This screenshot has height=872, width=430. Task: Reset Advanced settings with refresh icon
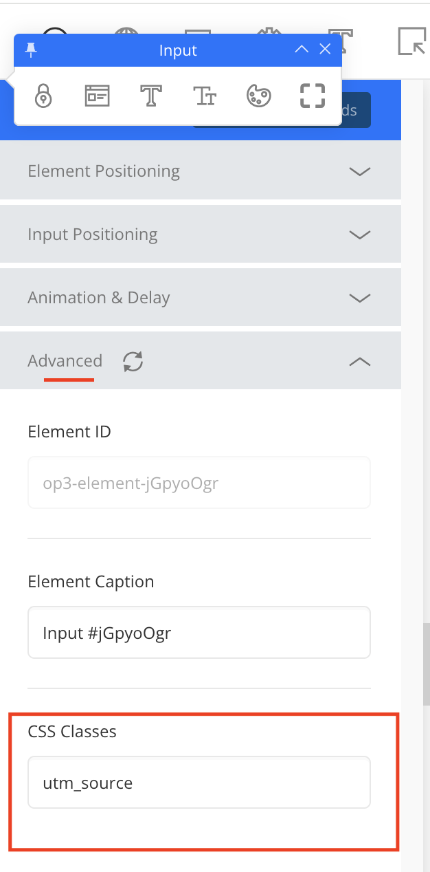tap(133, 361)
